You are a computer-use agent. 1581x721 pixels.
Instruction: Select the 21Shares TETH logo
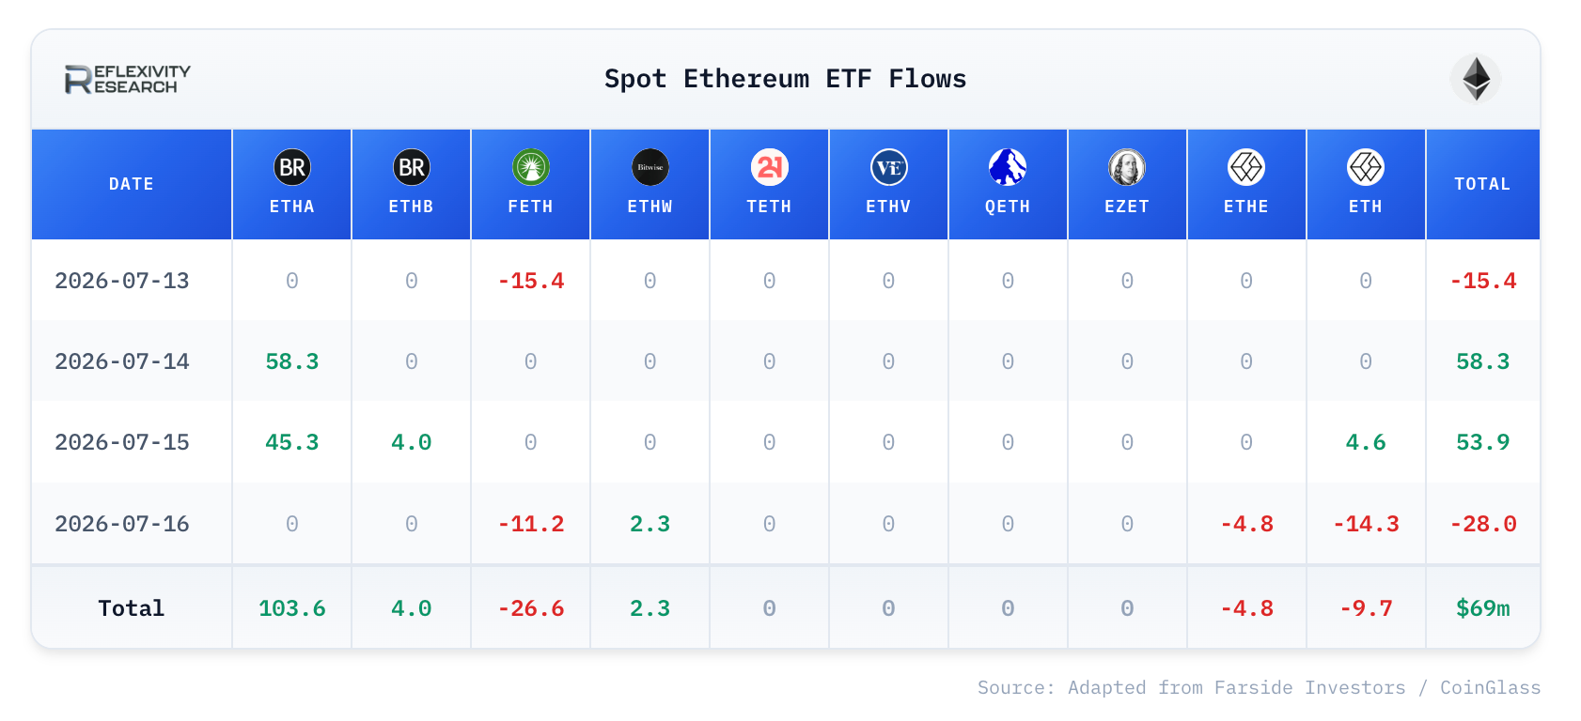[x=770, y=167]
